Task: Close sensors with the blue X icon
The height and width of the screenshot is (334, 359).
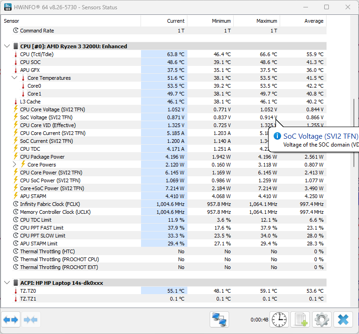Action: tap(343, 319)
